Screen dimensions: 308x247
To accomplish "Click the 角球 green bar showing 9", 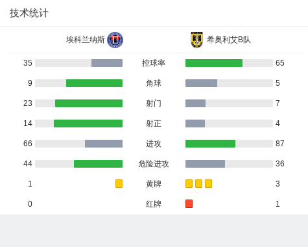I will point(94,83).
